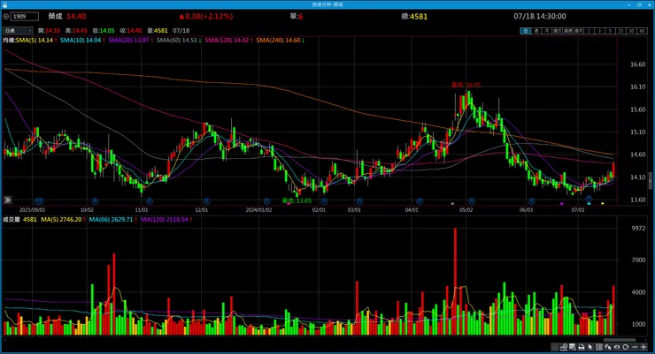
Task: Click the SMA(60) 14.51 moving average label
Action: click(179, 41)
